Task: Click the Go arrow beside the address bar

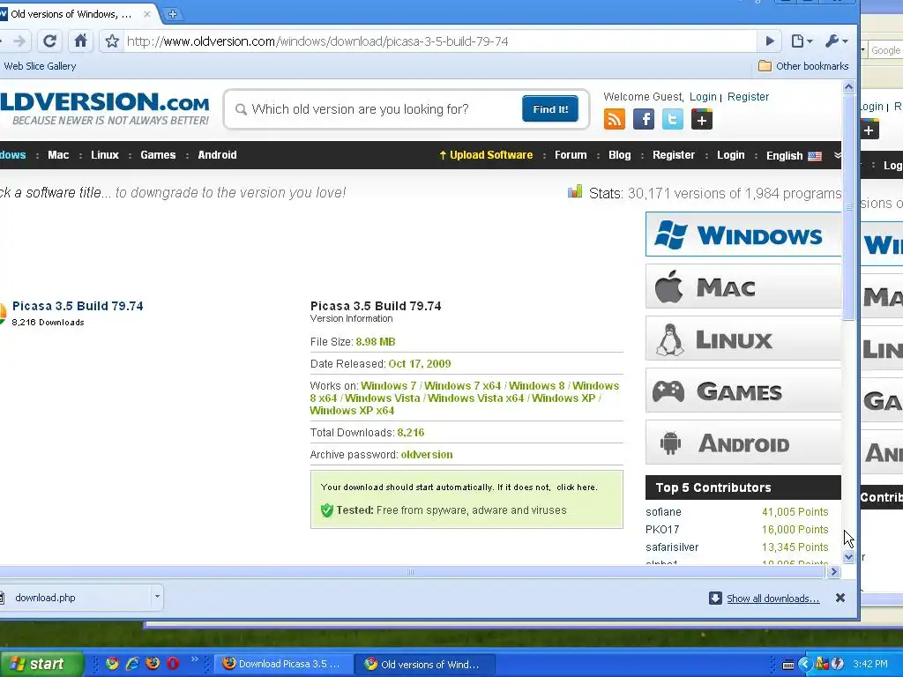Action: coord(769,41)
